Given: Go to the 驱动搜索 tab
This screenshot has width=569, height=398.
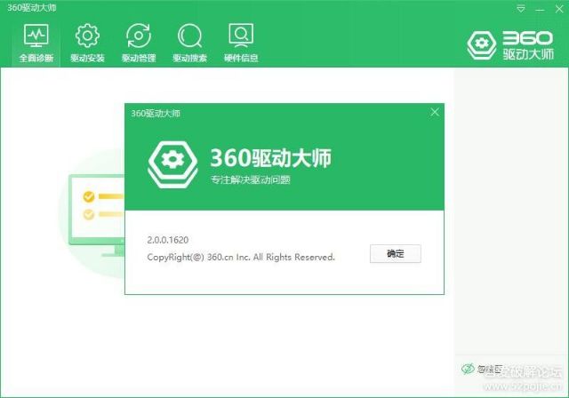Looking at the screenshot, I should tap(189, 44).
